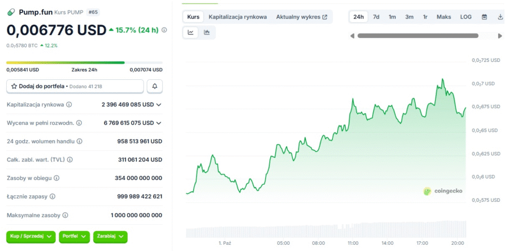Screen dimensions: 527x251
Task: Download chart data via download icon
Action: point(500,17)
